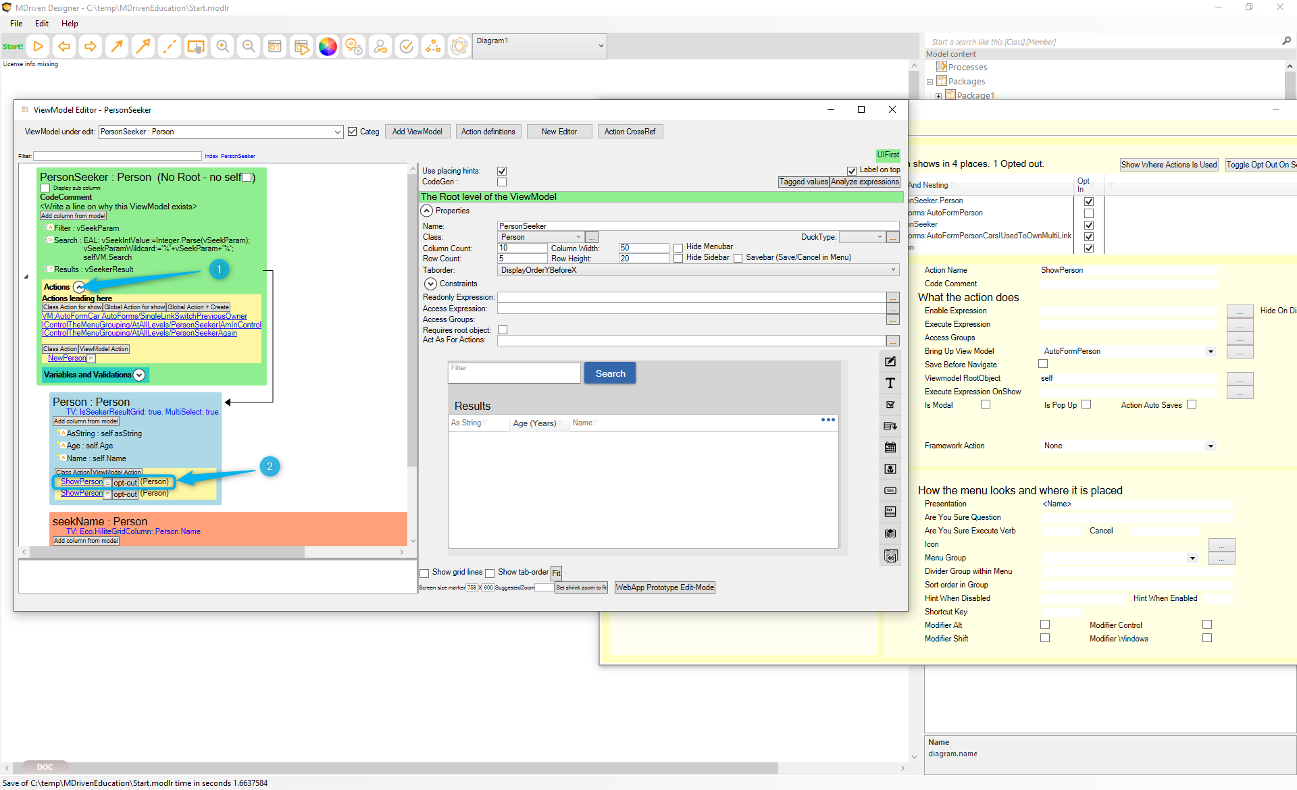Viewport: 1297px width, 790px height.
Task: Collapse the Properties section expander
Action: click(x=427, y=211)
